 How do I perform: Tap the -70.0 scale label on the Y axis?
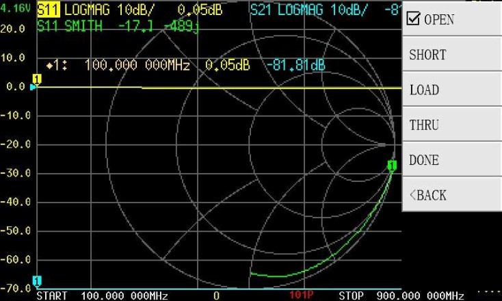(15, 288)
